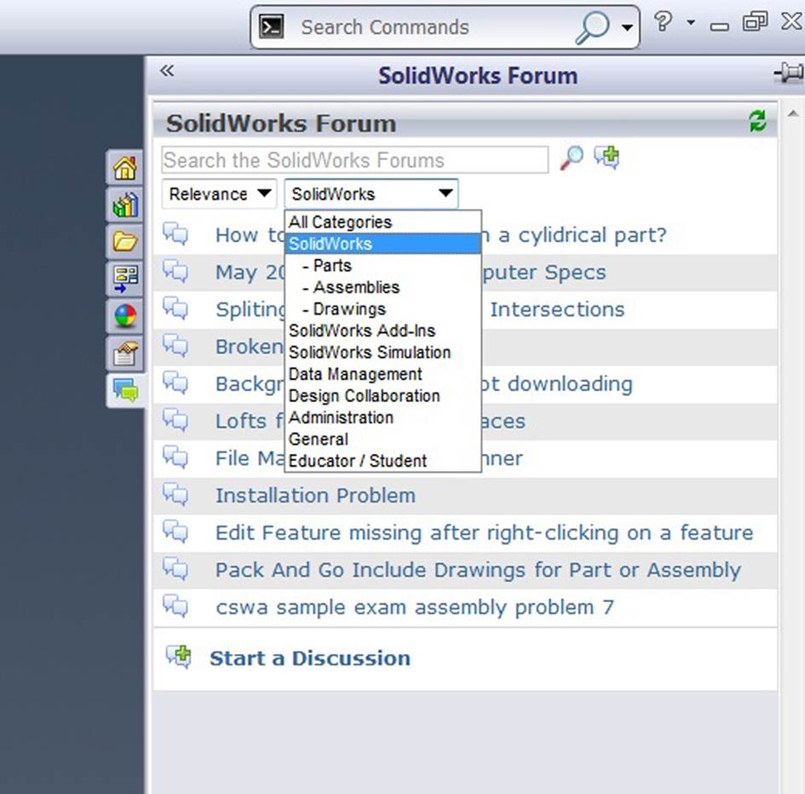The width and height of the screenshot is (805, 794).
Task: Open the View Palette tab
Action: pos(125,279)
